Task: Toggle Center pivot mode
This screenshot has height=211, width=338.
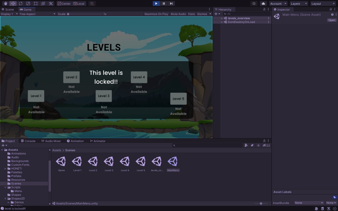Action: pyautogui.click(x=64, y=3)
